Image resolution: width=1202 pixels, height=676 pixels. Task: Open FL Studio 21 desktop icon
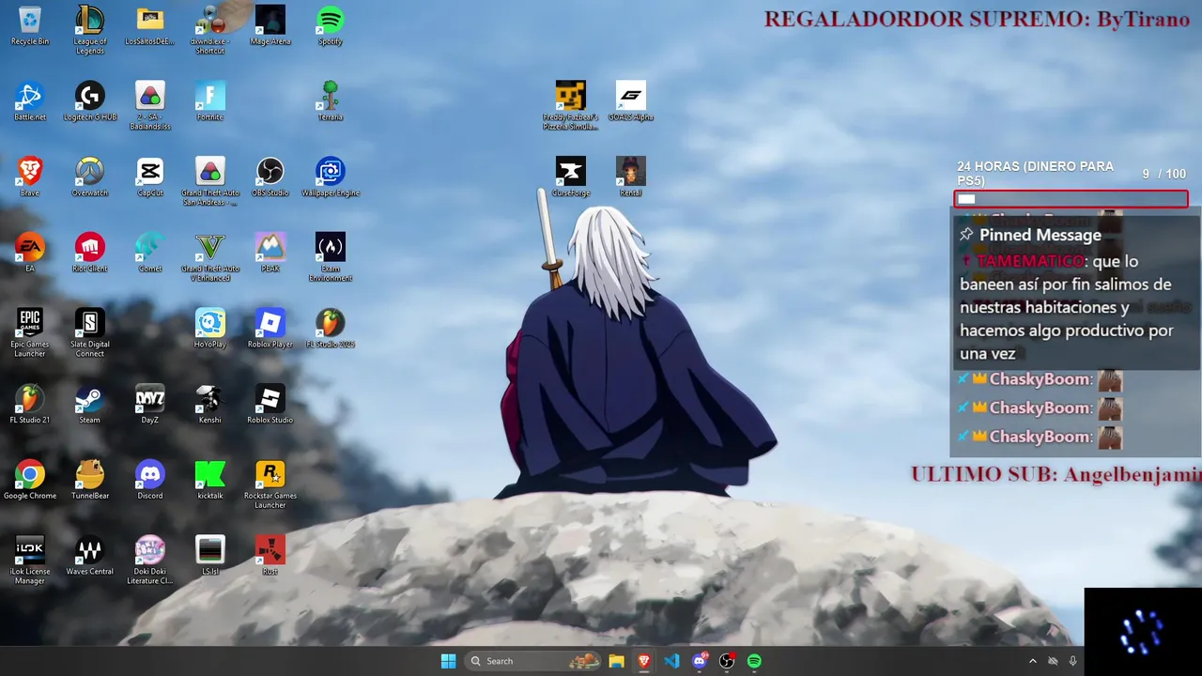pyautogui.click(x=30, y=405)
